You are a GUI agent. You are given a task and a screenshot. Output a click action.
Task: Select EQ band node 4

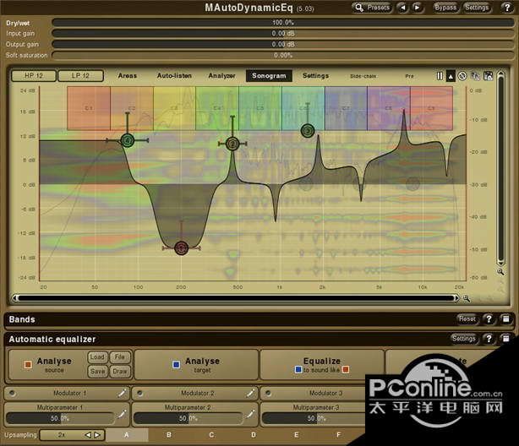tap(127, 140)
